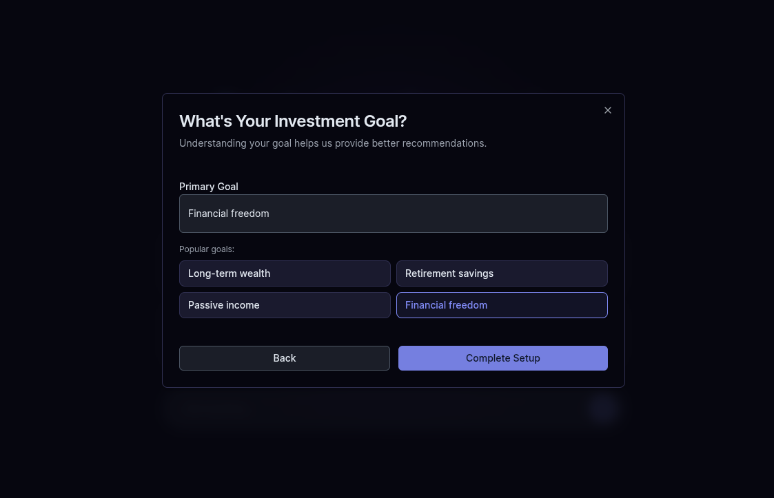Focus the Primary Goal text field
Screen dimensions: 774x498
(x=393, y=214)
